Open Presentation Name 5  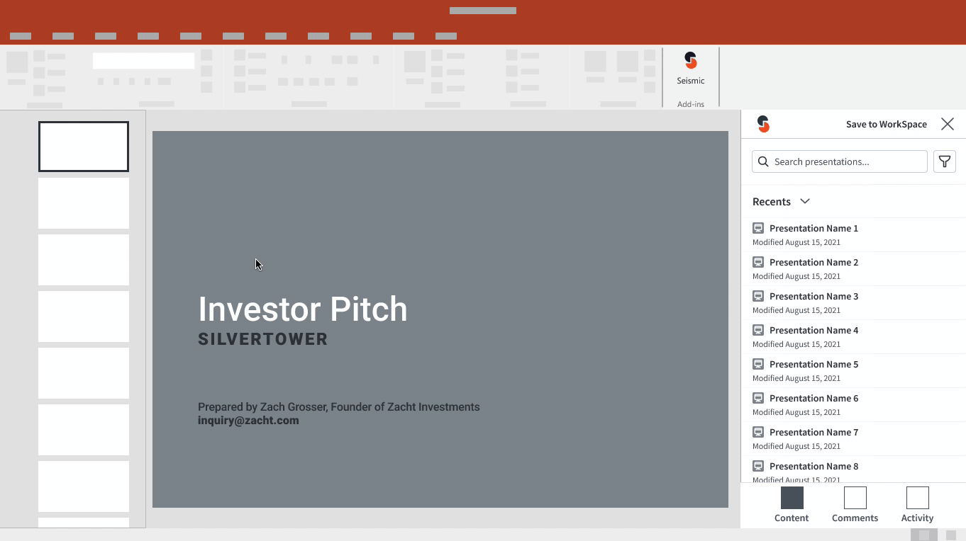[854, 370]
